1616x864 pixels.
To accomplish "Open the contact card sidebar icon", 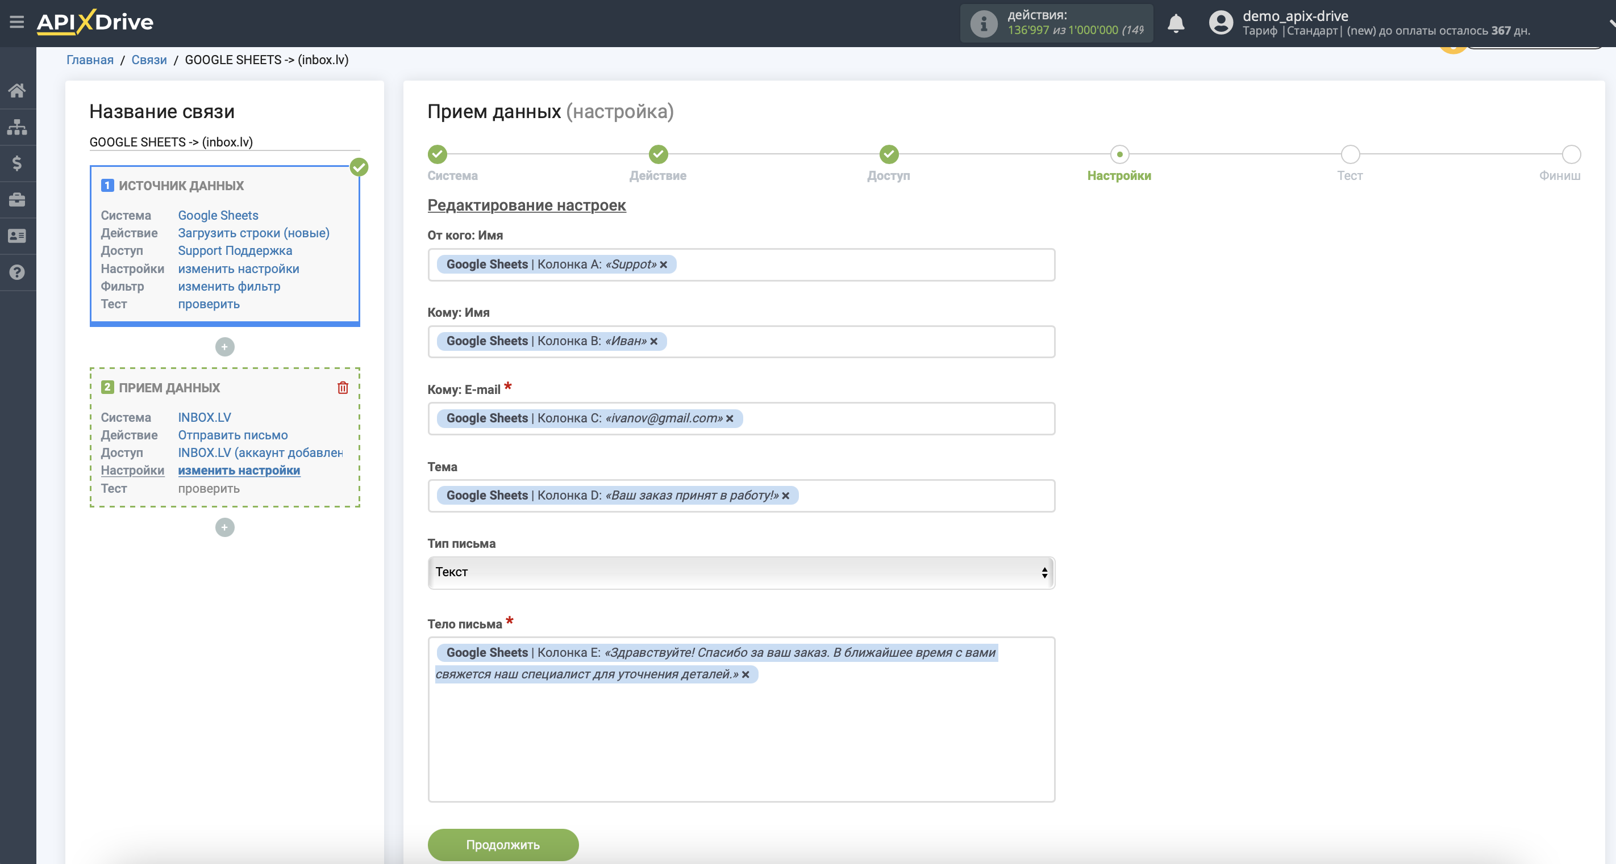I will 17,236.
